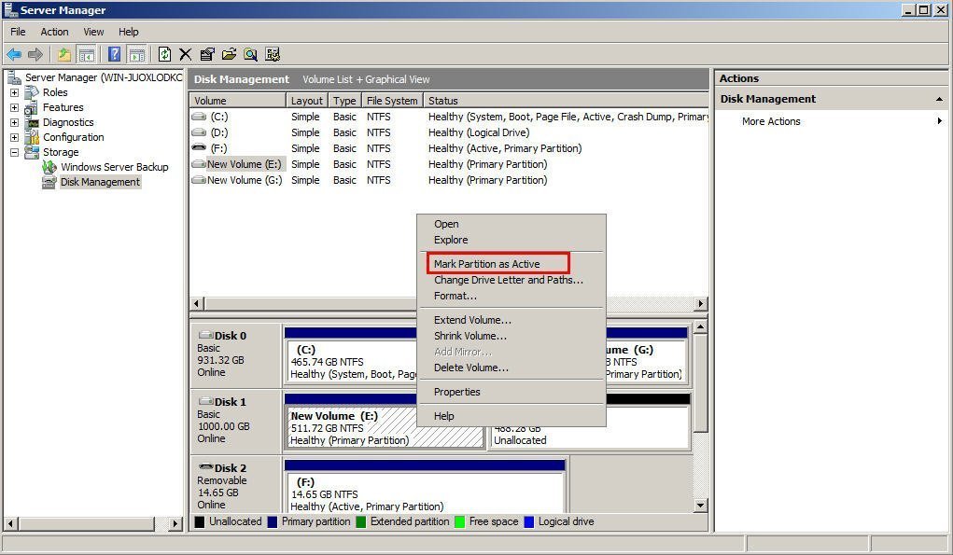
Task: Click the Up one level folder icon
Action: (x=63, y=55)
